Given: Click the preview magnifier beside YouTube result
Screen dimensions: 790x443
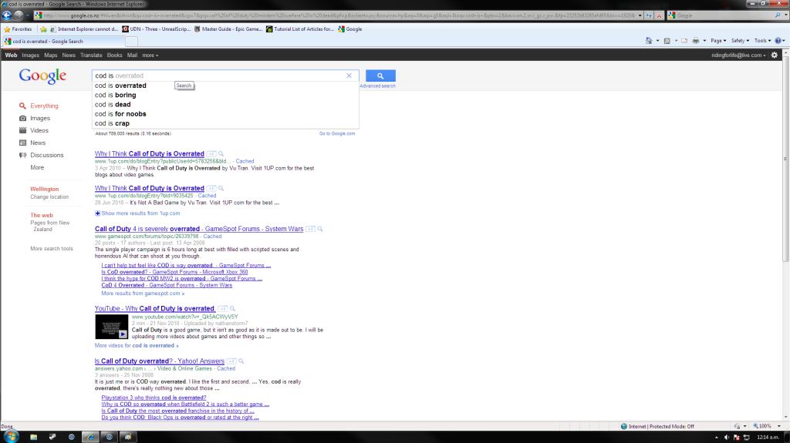Looking at the screenshot, I should [232, 309].
